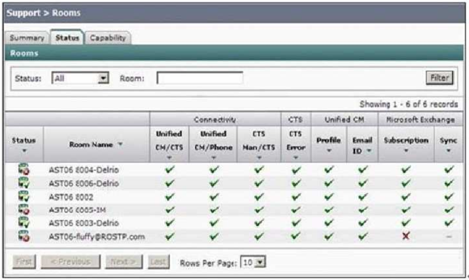Sort by Unified CM/CTS column
Image resolution: width=469 pixels, height=280 pixels.
169,158
